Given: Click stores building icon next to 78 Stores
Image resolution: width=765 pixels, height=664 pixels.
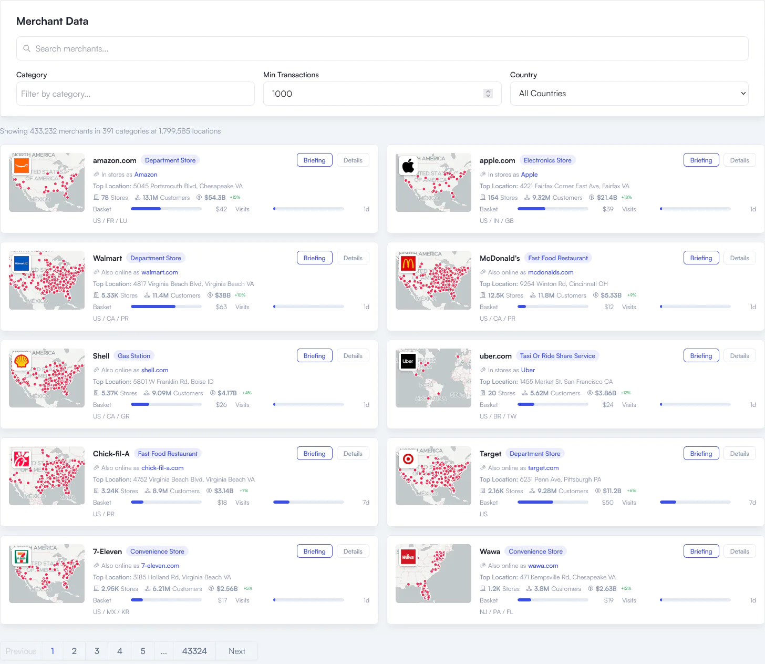Looking at the screenshot, I should pos(96,198).
